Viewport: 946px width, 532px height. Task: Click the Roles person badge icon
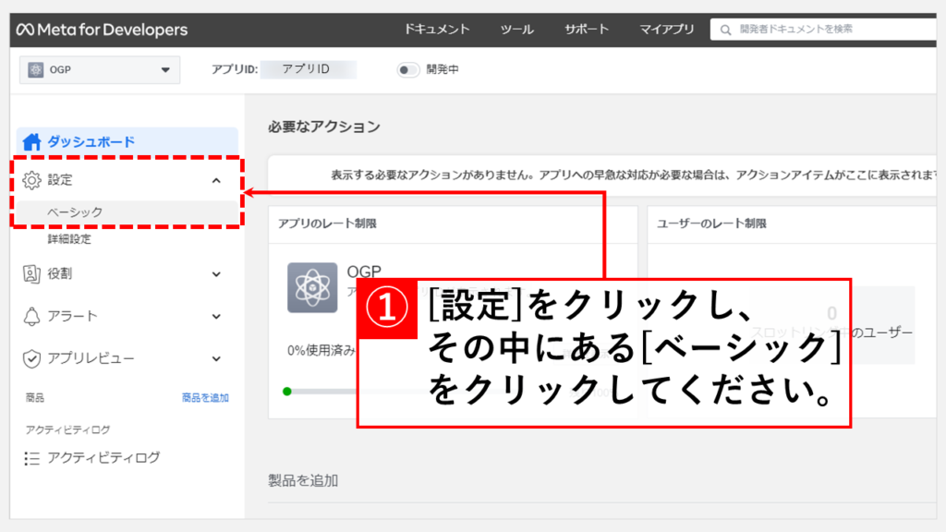31,273
